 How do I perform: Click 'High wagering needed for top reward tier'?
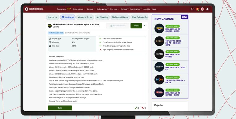point(118,50)
